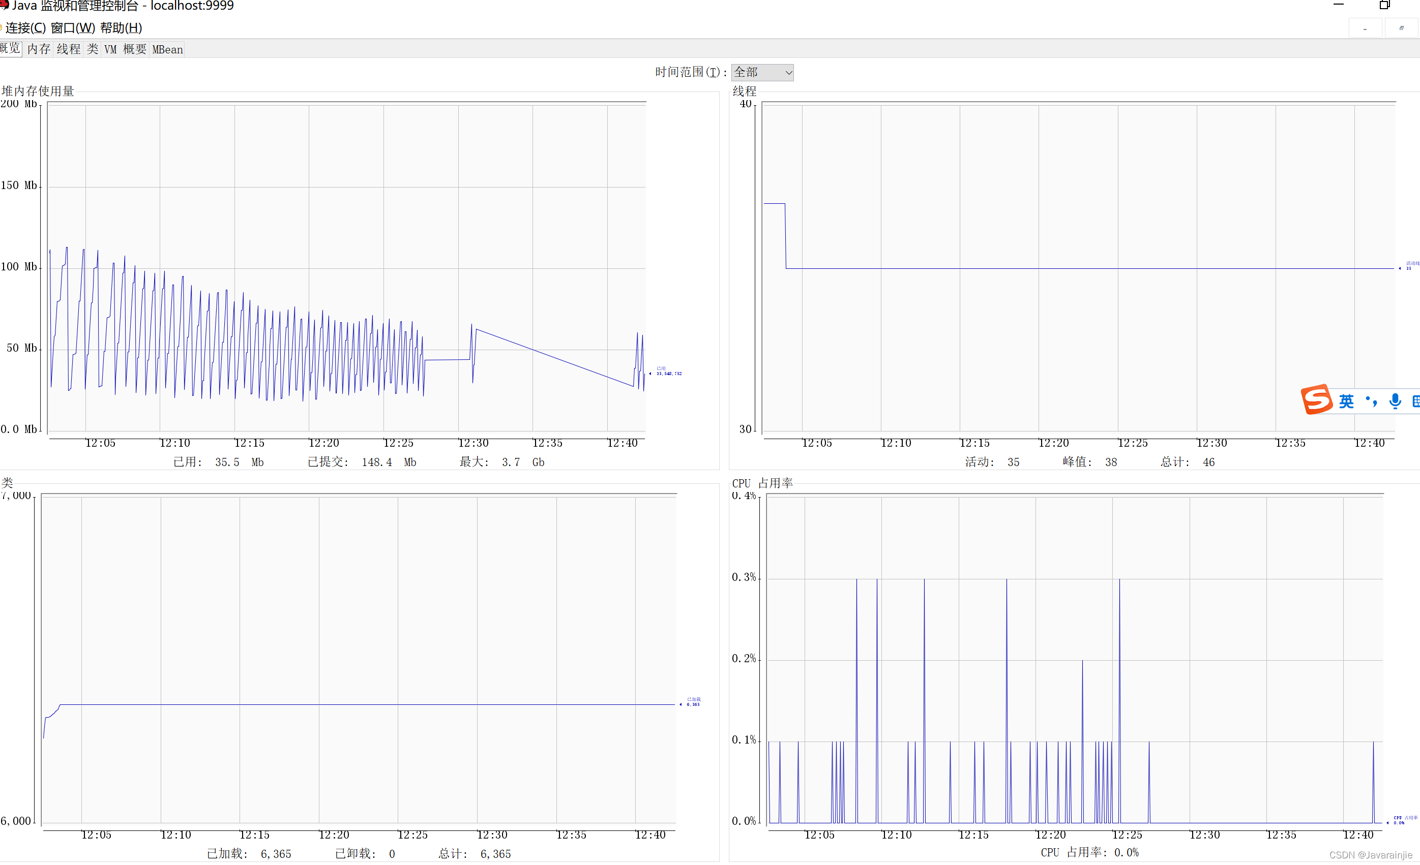The image size is (1420, 865).
Task: Click the 线程 chart panel title
Action: [744, 91]
